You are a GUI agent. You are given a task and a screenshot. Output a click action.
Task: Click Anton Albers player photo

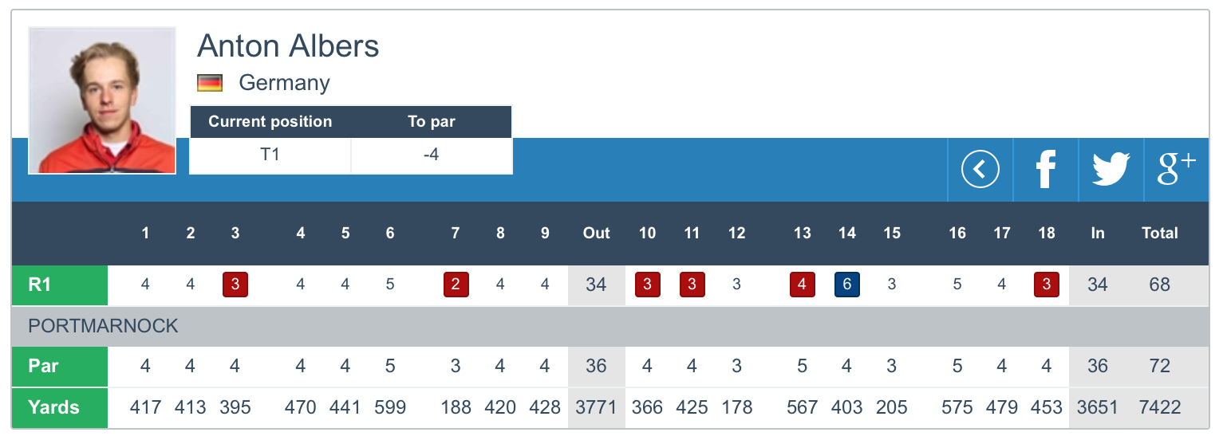[x=102, y=100]
